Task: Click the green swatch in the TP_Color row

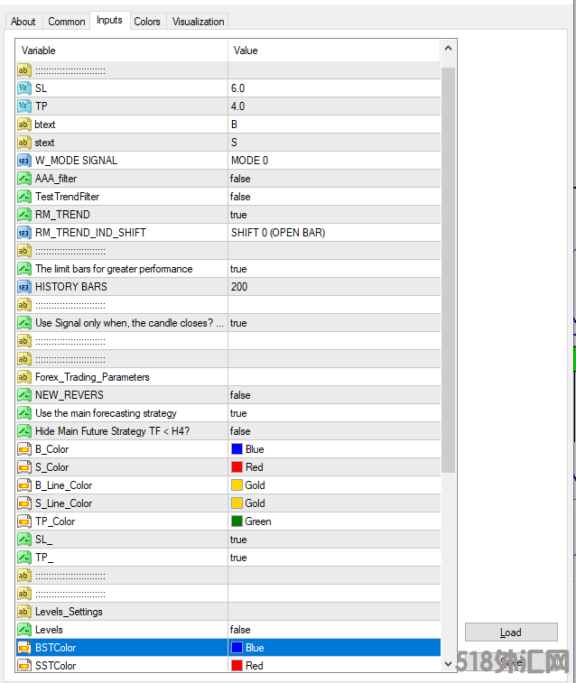Action: tap(237, 521)
